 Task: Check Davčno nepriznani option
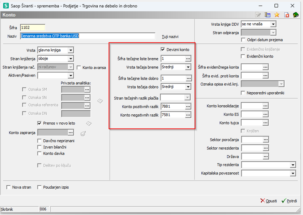pyautogui.click(x=39, y=141)
